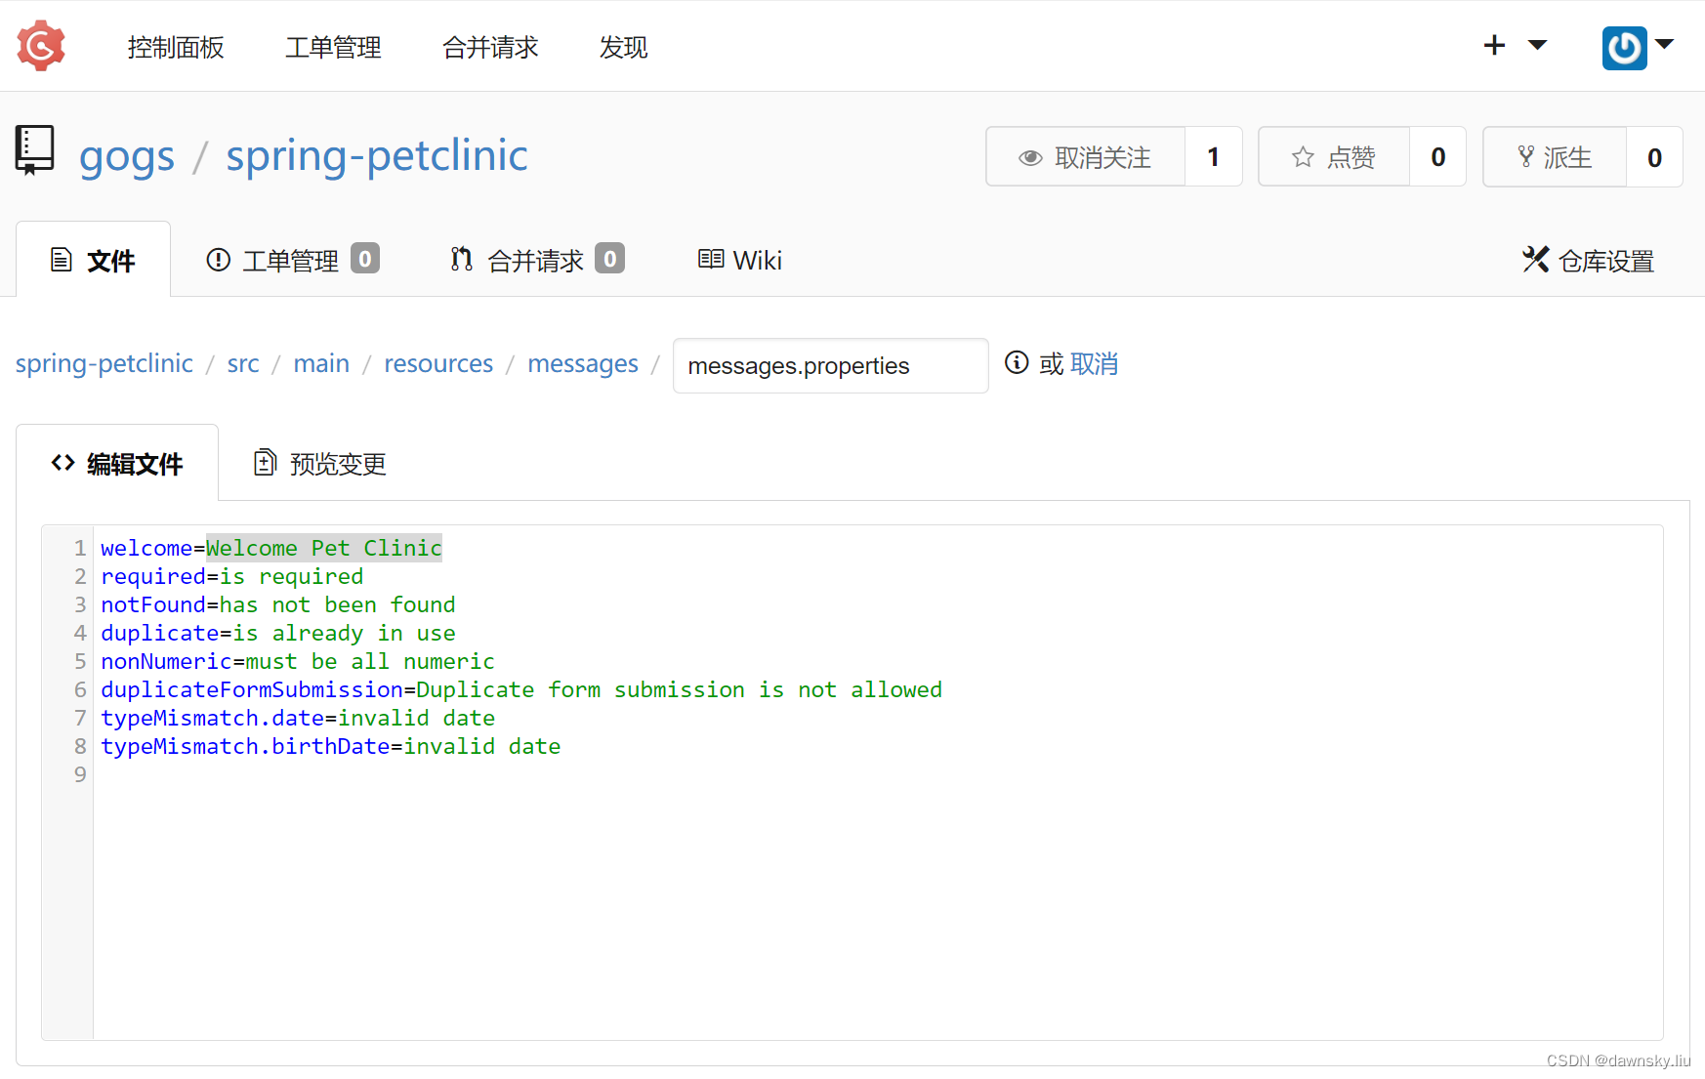
Task: Click the fork icon on 派生
Action: (1526, 156)
